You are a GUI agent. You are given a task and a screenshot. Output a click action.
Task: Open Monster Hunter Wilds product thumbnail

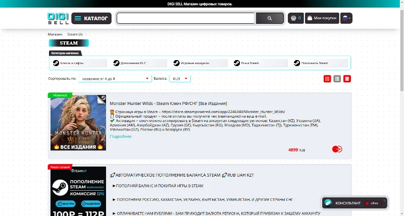click(x=78, y=123)
